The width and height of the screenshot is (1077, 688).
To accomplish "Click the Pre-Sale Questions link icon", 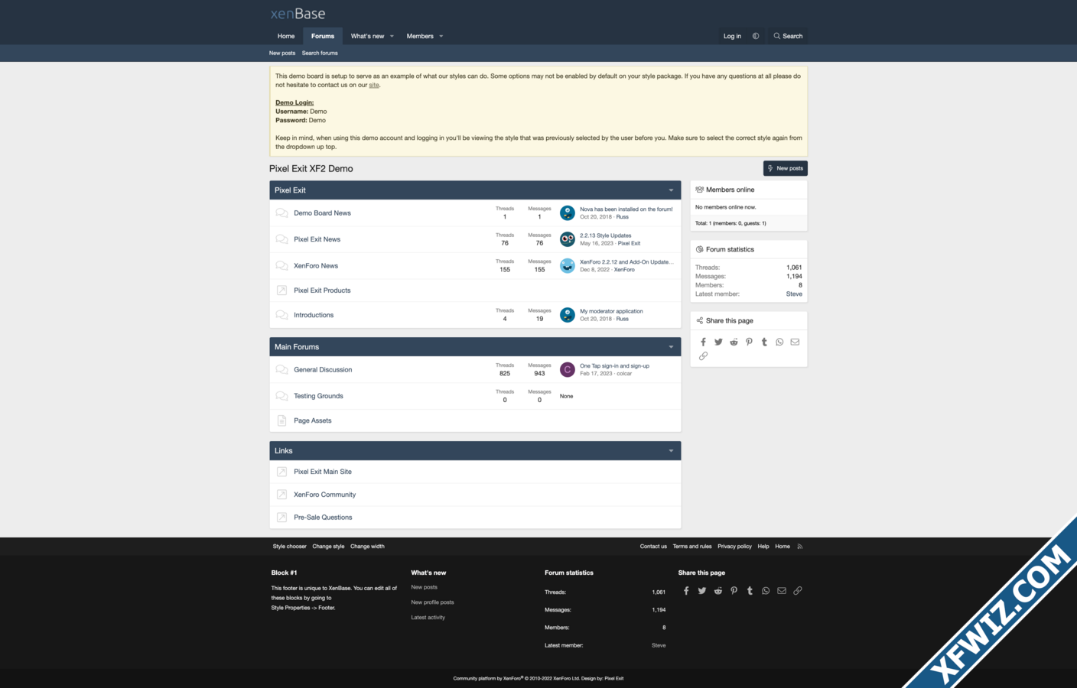I will (281, 518).
